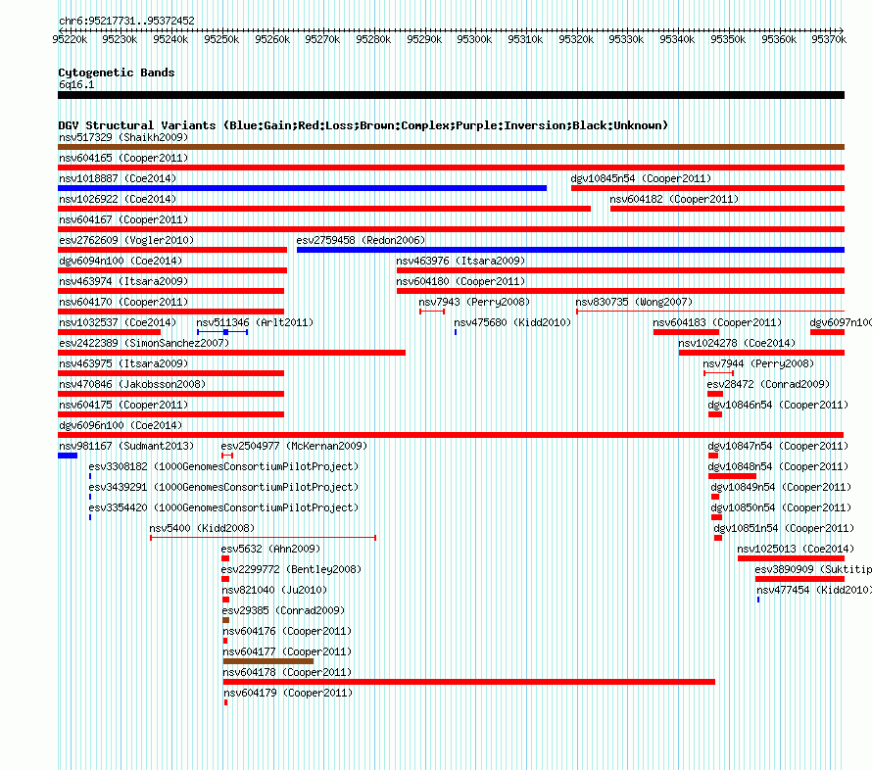Click nsv463975 (Itsara2009) label
872x770 pixels.
pos(123,363)
